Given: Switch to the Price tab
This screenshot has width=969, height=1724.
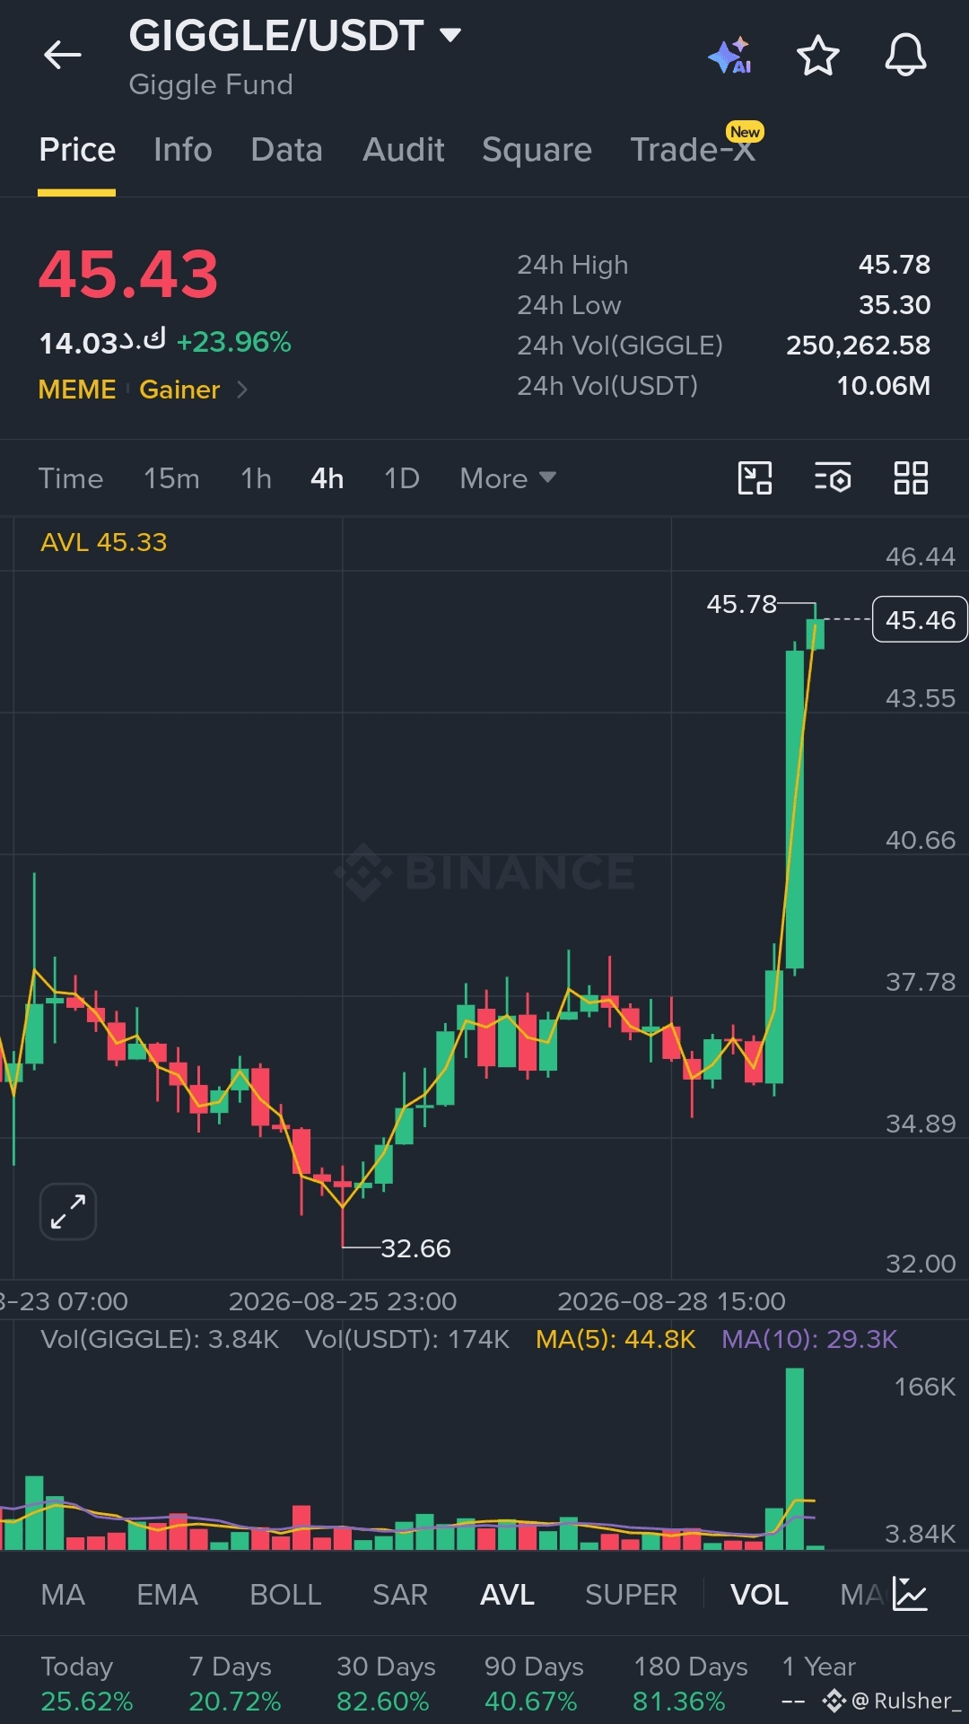Looking at the screenshot, I should [x=77, y=150].
